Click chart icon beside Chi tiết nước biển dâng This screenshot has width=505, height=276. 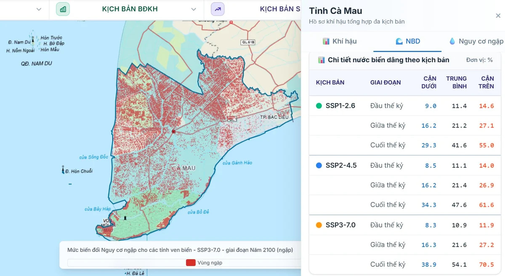(321, 60)
